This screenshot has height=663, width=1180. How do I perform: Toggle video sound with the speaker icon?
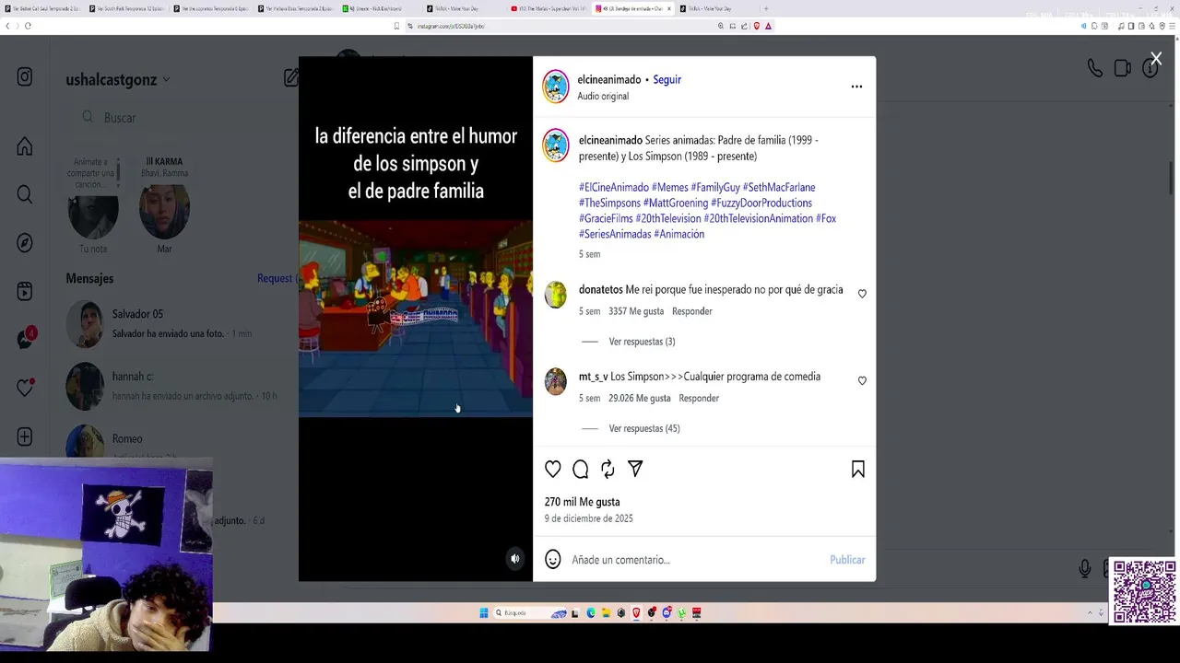click(515, 558)
